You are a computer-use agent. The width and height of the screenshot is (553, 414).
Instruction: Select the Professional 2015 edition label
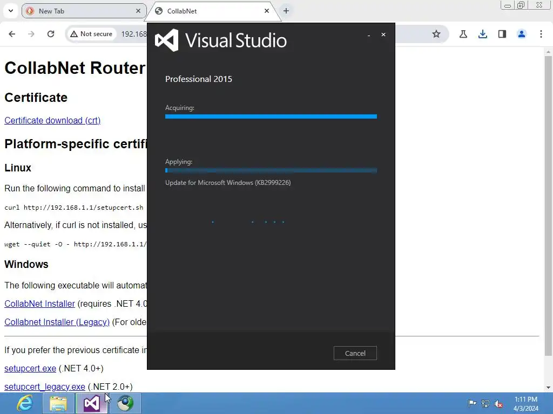click(199, 79)
